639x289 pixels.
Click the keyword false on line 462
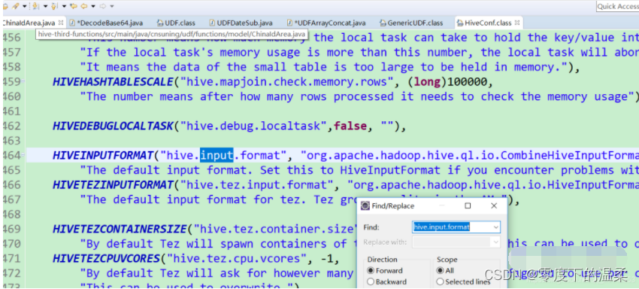coord(350,126)
